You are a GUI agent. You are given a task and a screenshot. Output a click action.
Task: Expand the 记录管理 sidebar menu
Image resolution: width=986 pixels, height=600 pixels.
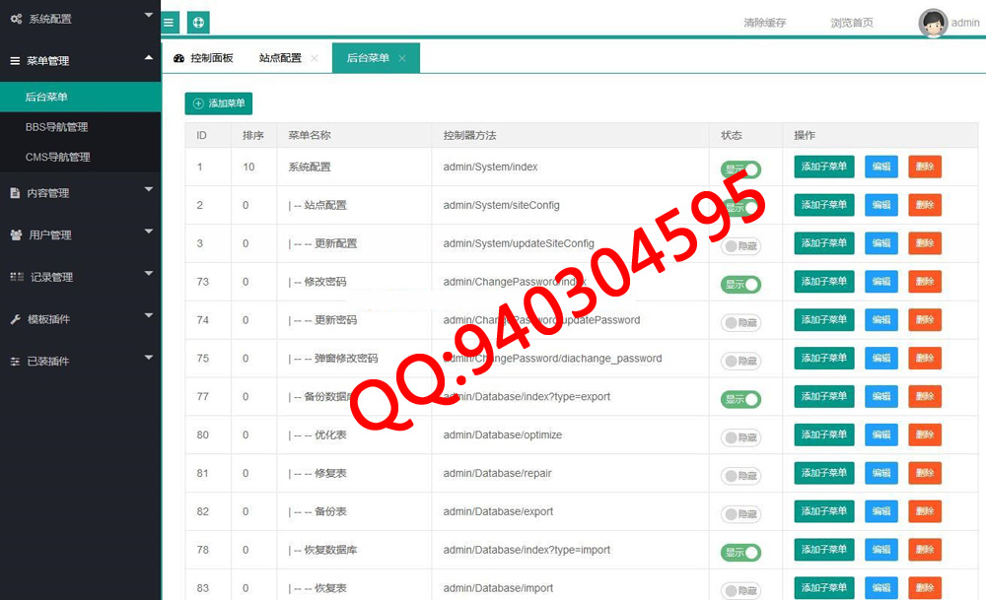pos(79,277)
